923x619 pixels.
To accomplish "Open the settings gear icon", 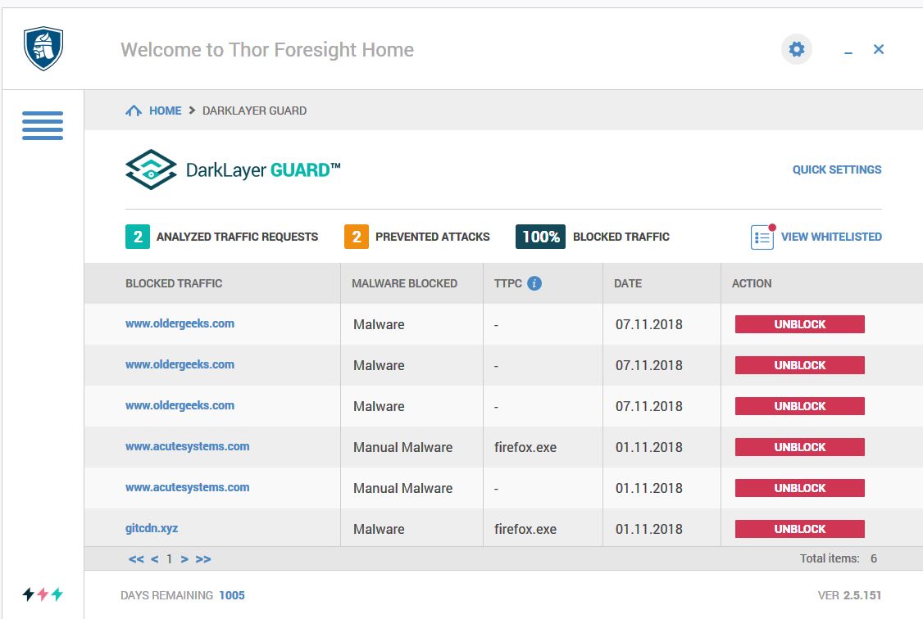I will [797, 49].
